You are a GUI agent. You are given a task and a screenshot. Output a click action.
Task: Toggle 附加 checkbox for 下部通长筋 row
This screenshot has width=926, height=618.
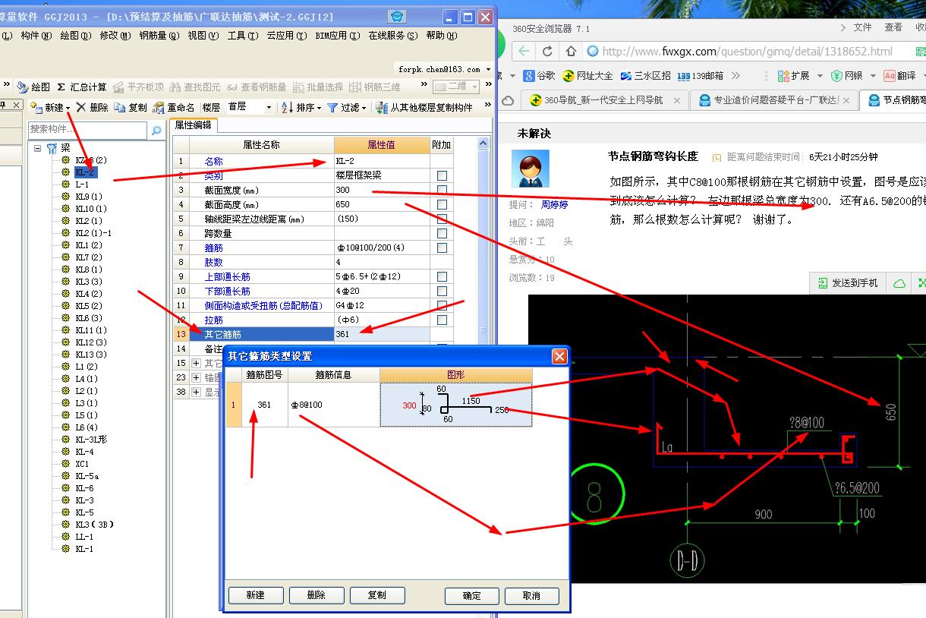point(442,291)
